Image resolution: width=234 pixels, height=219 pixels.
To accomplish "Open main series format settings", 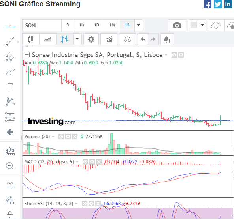I will tap(181, 55).
